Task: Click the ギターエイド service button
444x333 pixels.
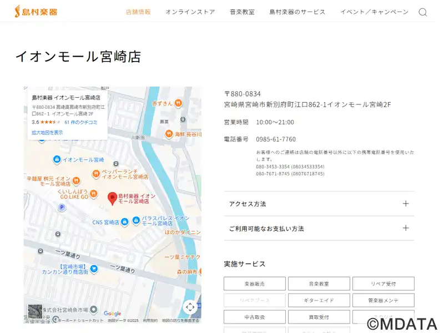Action: (x=319, y=300)
